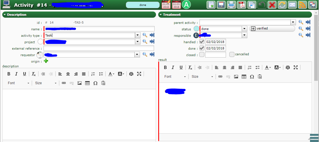Open the Size dropdown in the result editor
This screenshot has width=319, height=142.
[202, 77]
